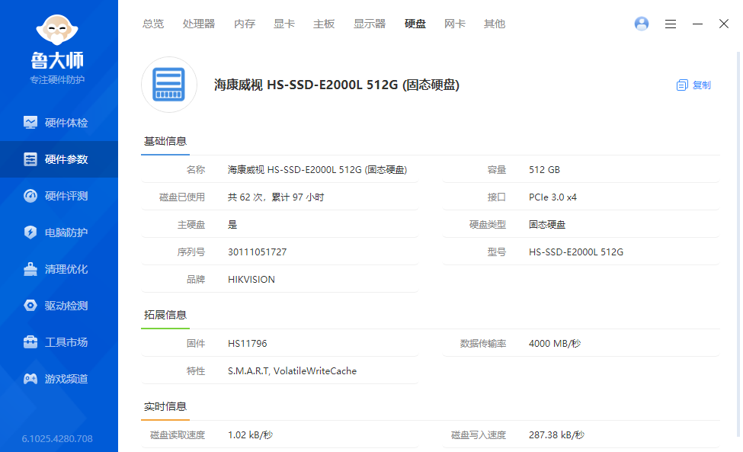Minimize the 鲁大师 window
The width and height of the screenshot is (743, 452).
pyautogui.click(x=697, y=24)
